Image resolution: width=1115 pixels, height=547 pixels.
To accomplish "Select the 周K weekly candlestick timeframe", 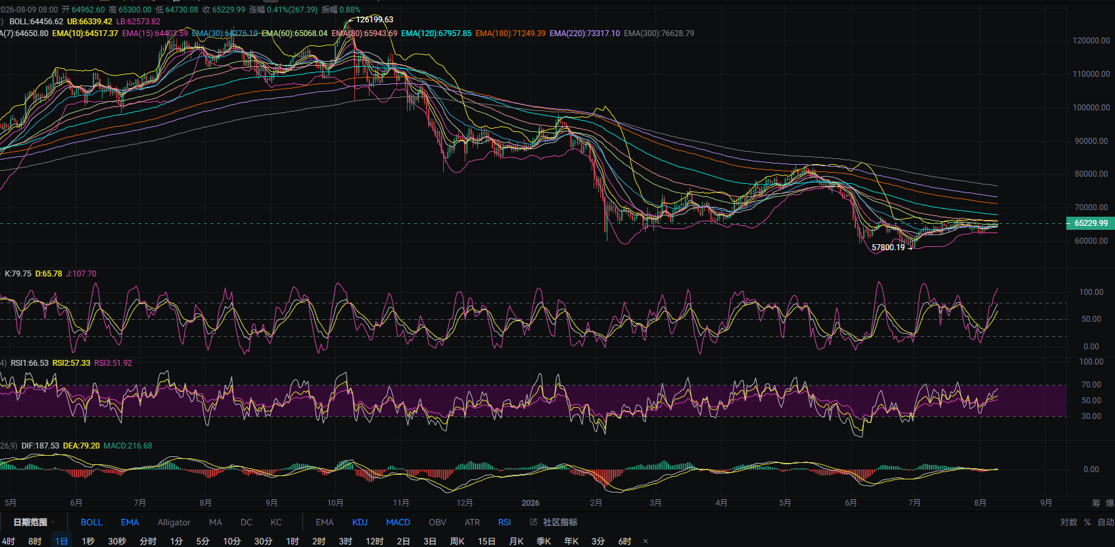I will click(457, 541).
